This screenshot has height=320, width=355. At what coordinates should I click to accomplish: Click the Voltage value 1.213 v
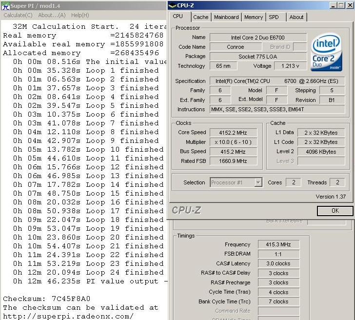click(x=290, y=66)
